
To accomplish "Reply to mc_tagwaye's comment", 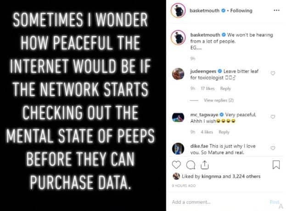I will pos(224,132).
